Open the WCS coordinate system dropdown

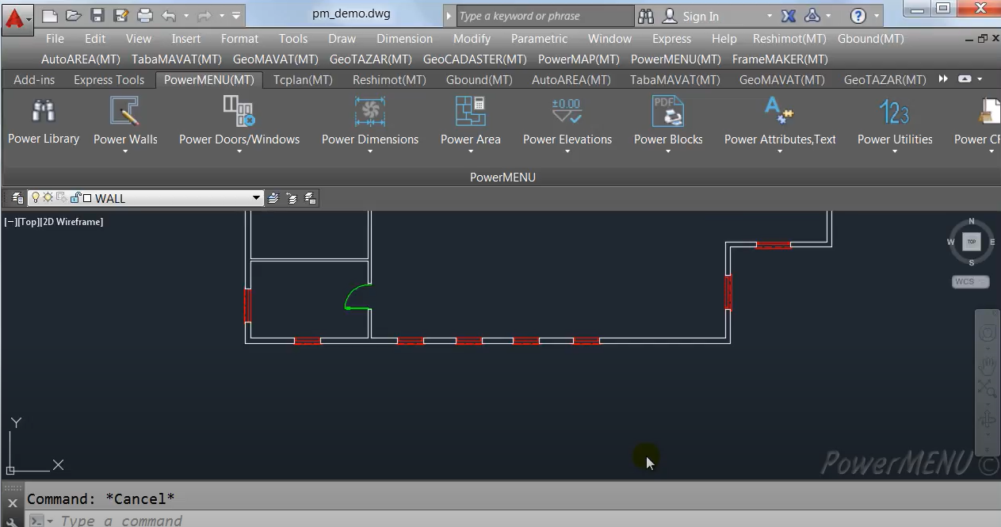coord(971,281)
